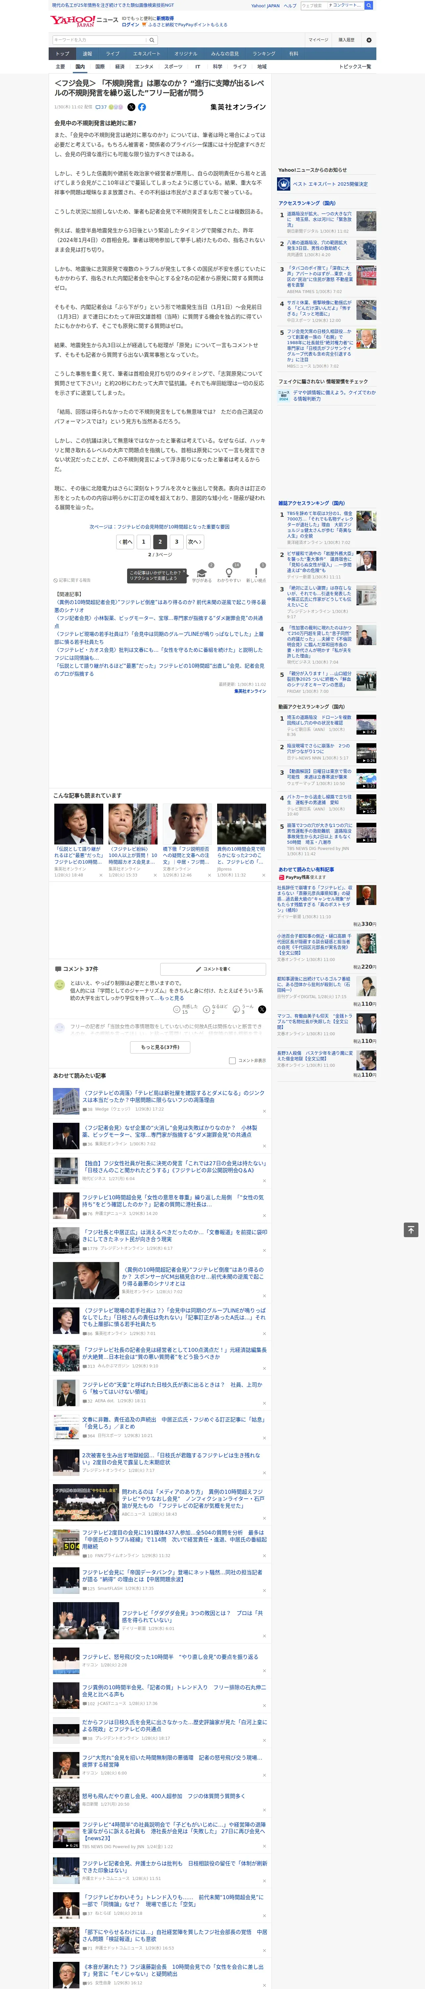Click the article's comment count 37 icon

101,107
